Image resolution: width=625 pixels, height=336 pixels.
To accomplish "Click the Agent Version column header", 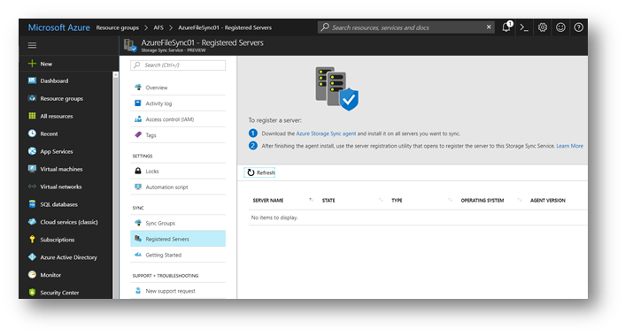I will pos(548,200).
